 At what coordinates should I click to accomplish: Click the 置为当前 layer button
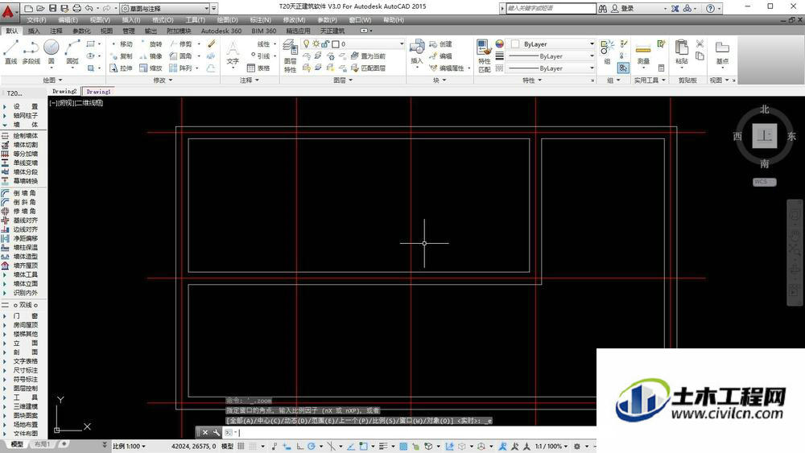368,56
